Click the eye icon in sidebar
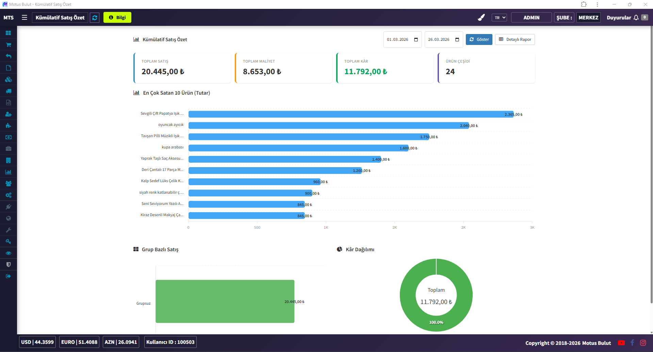 pyautogui.click(x=9, y=253)
